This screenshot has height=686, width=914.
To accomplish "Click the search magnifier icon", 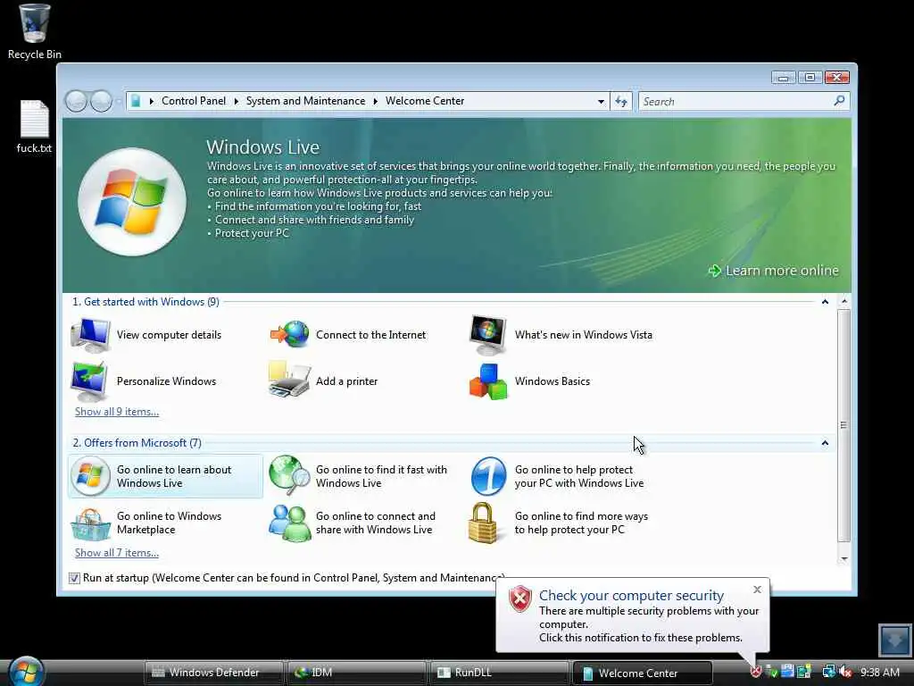I will click(x=839, y=101).
